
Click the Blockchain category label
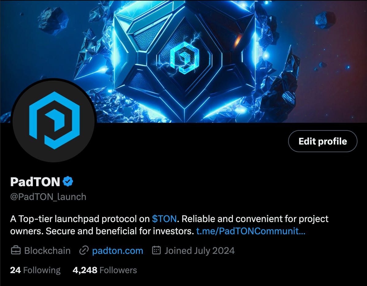pos(47,251)
